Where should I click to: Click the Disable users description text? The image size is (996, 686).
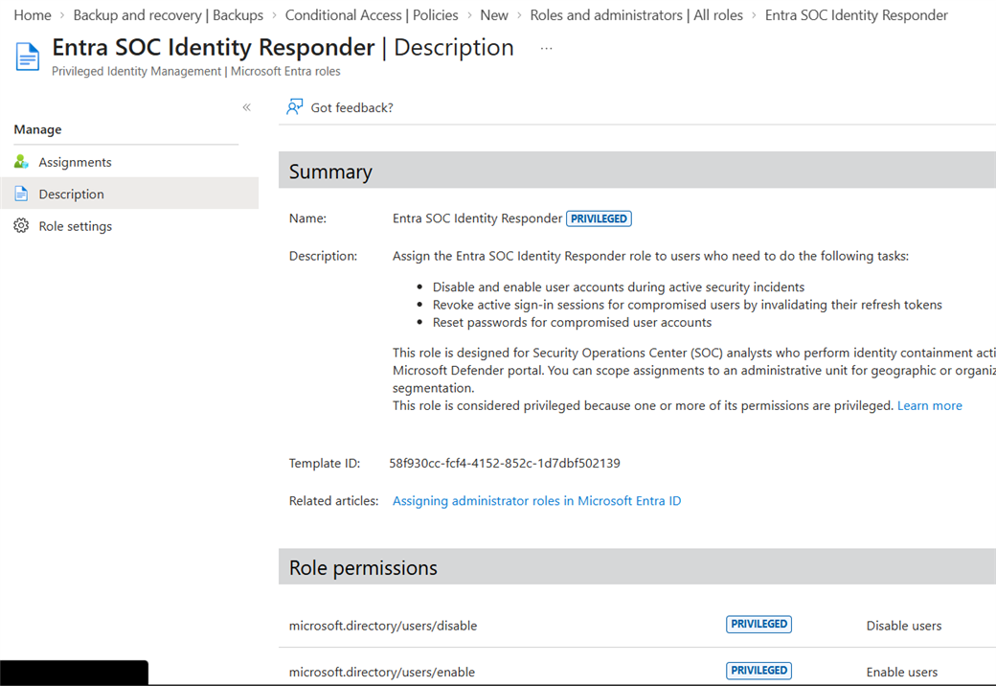[904, 626]
